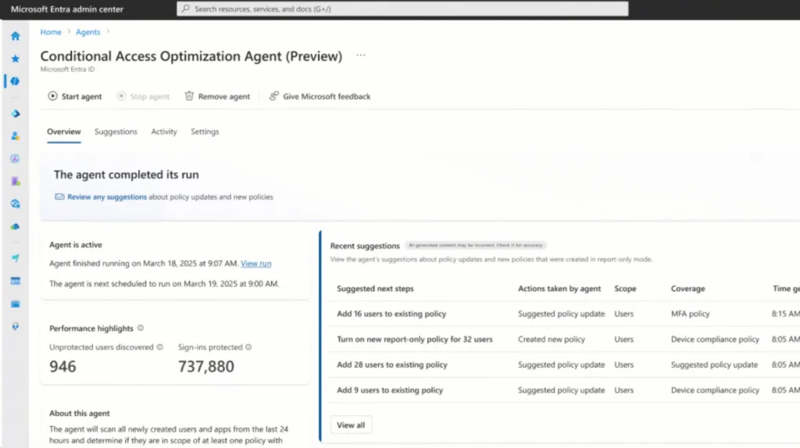This screenshot has width=800, height=448.
Task: Click the Start agent play icon
Action: tap(52, 96)
